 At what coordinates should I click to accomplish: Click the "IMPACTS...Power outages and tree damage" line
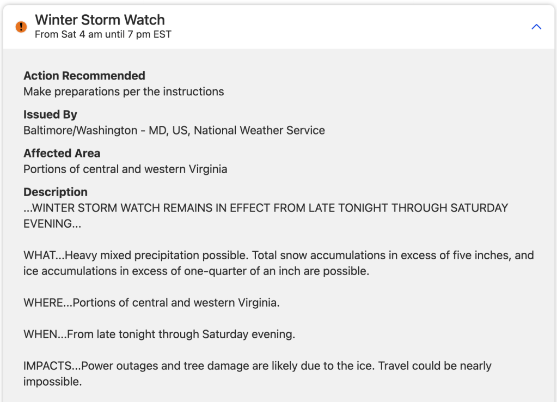click(257, 366)
